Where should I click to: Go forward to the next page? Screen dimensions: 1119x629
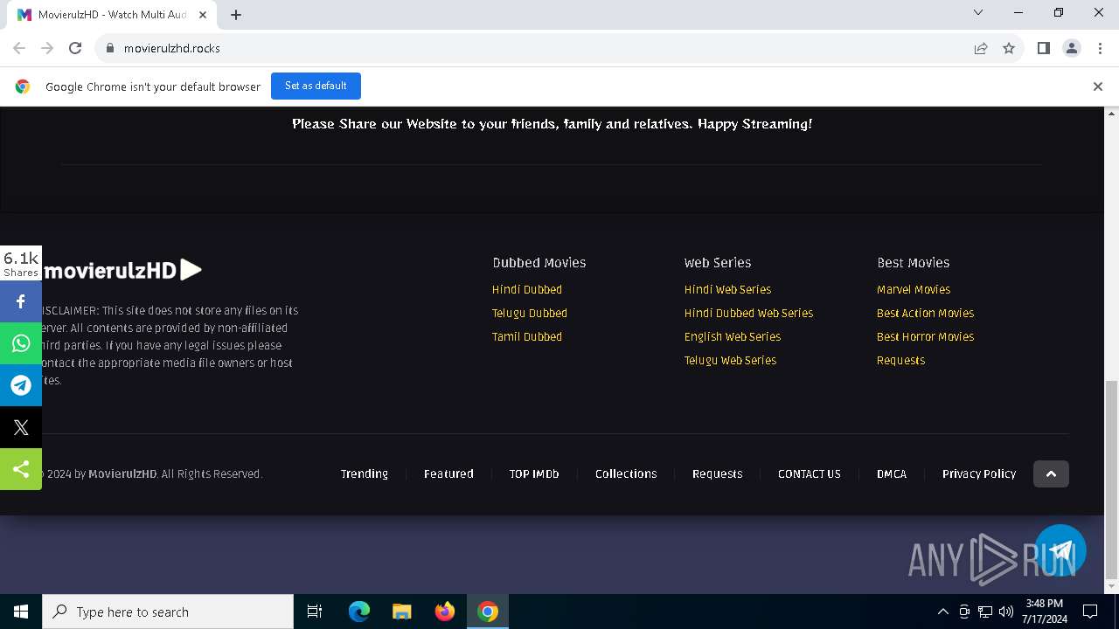tap(47, 48)
